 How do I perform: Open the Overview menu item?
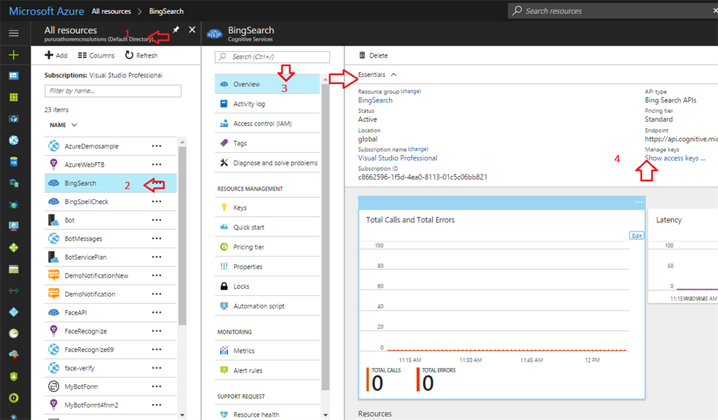click(x=267, y=84)
